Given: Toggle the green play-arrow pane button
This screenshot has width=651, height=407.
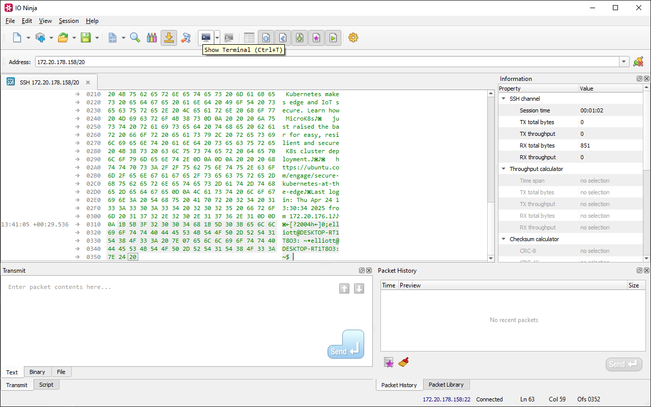Looking at the screenshot, I should click(x=333, y=38).
